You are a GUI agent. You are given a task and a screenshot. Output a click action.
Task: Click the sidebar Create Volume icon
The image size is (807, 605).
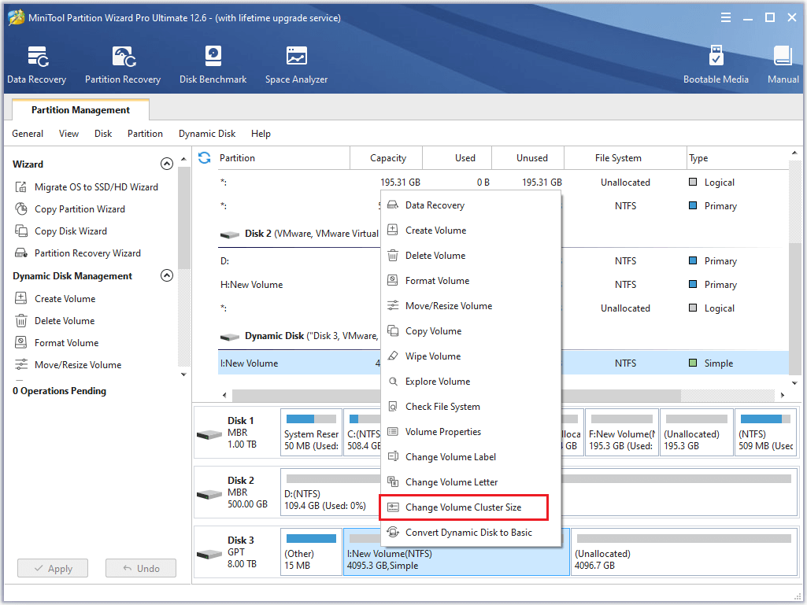[21, 298]
